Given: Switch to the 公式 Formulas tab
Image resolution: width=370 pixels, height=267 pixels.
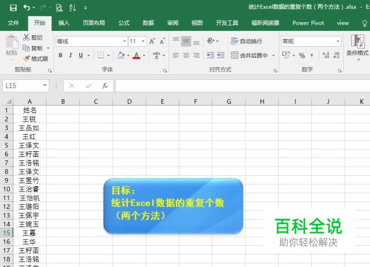Looking at the screenshot, I should pos(124,23).
